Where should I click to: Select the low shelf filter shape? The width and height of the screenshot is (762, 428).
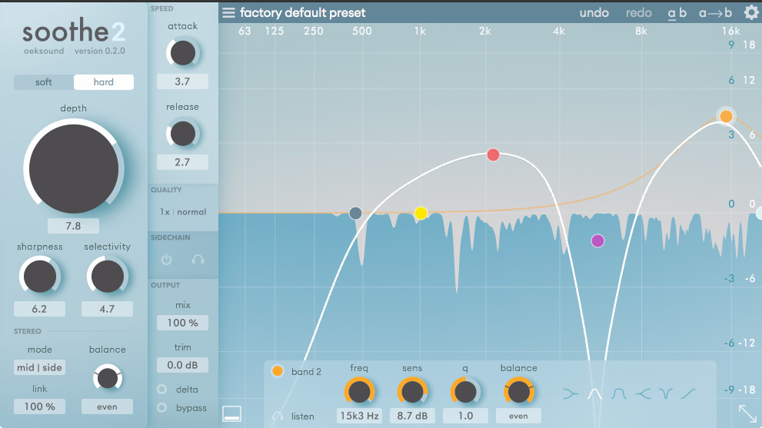pos(571,393)
